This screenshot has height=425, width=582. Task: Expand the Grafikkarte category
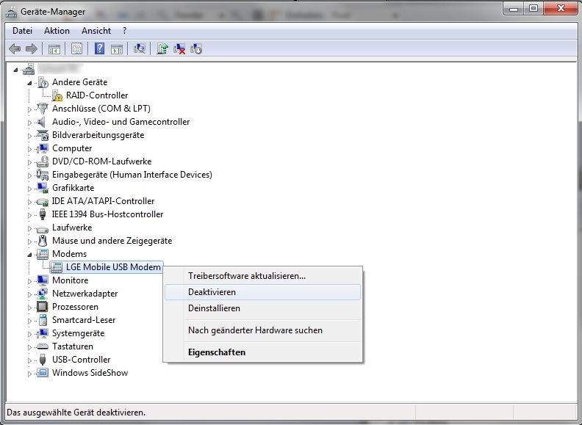30,188
